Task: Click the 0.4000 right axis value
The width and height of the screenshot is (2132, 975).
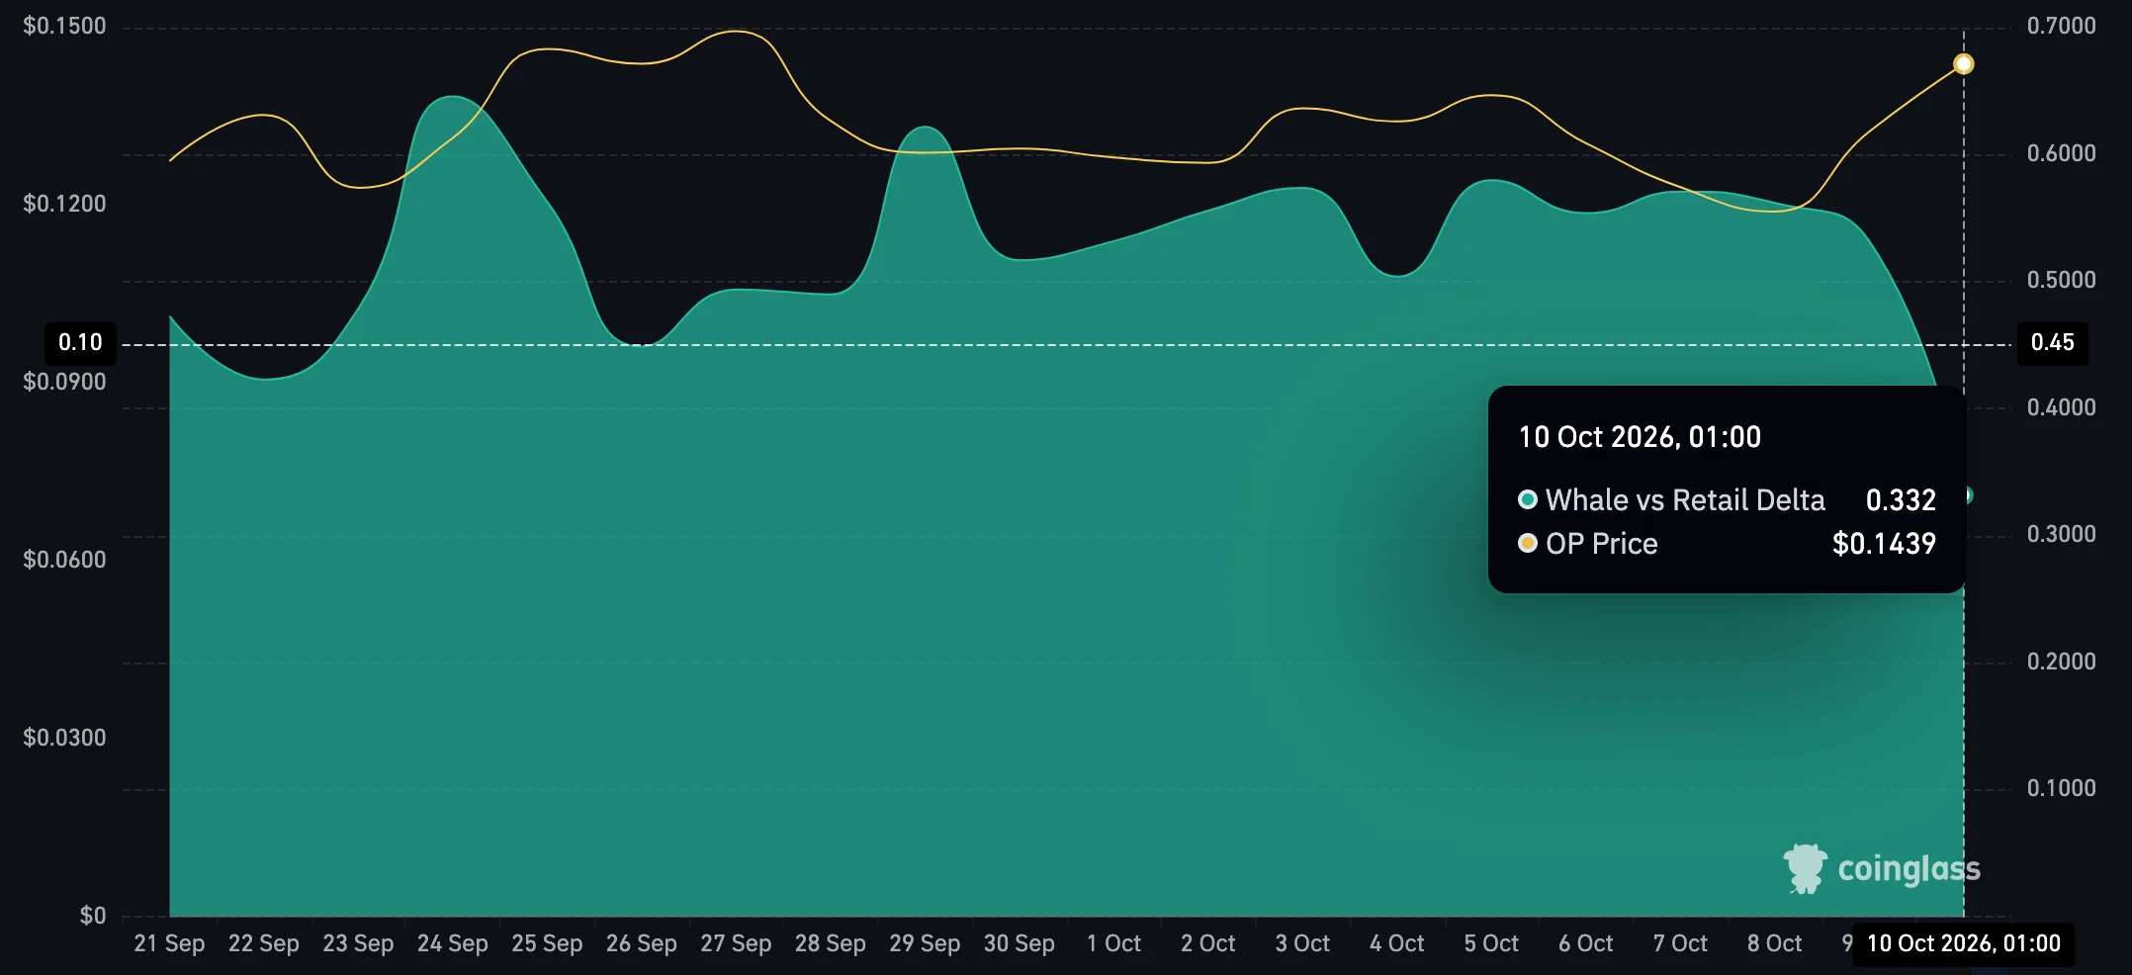Action: pyautogui.click(x=2062, y=407)
